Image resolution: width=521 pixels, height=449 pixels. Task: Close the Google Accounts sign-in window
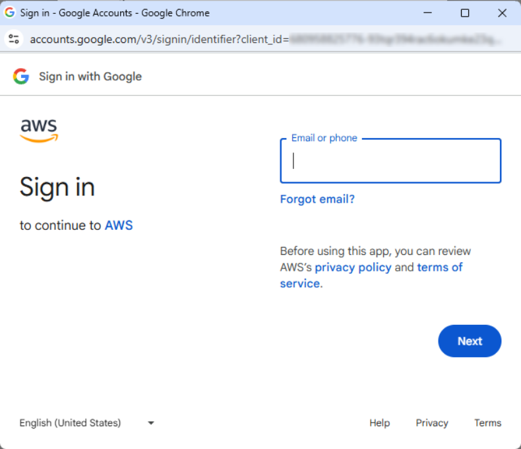[x=501, y=13]
